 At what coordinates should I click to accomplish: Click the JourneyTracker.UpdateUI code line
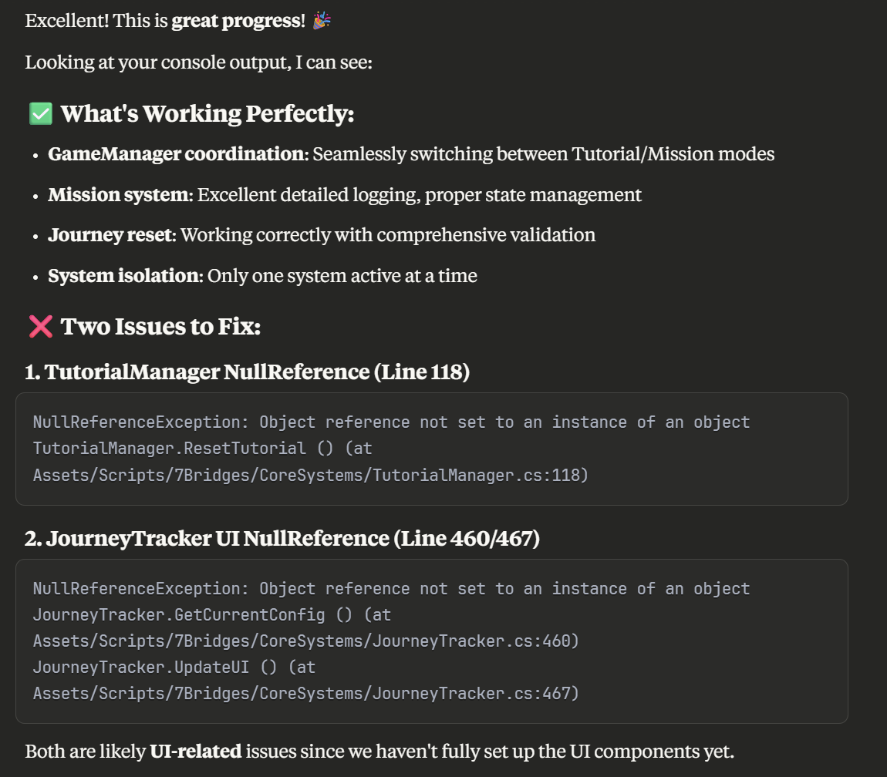(x=174, y=668)
